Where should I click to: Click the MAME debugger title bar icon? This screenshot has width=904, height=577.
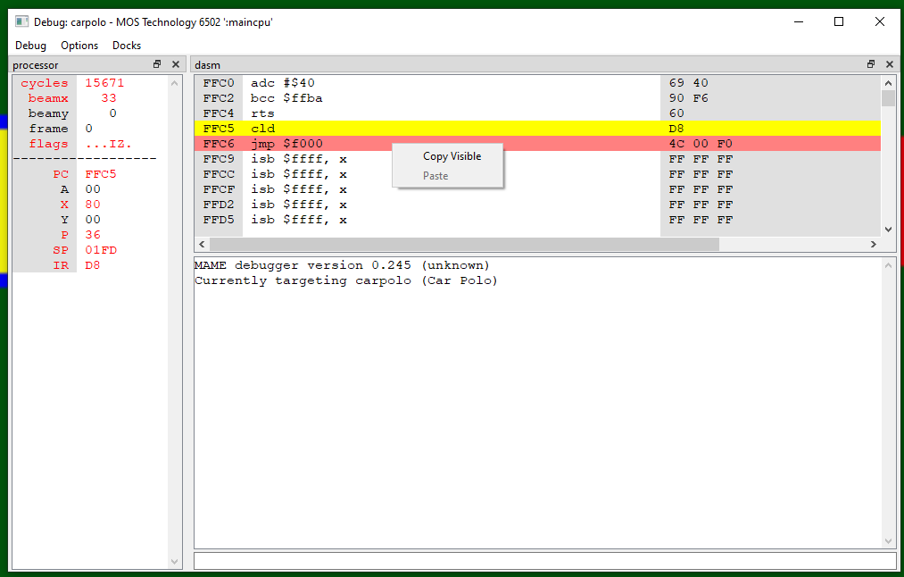click(21, 21)
